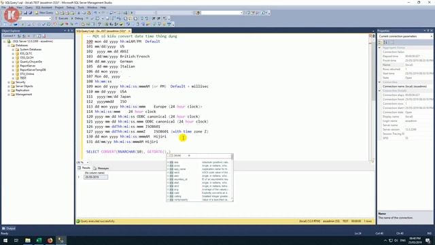The width and height of the screenshot is (435, 245).
Task: Select the QuanLyChuyenDe database
Action: click(31, 62)
